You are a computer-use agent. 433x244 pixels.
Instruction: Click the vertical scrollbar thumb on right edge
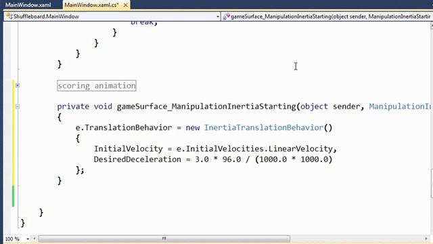[x=432, y=184]
